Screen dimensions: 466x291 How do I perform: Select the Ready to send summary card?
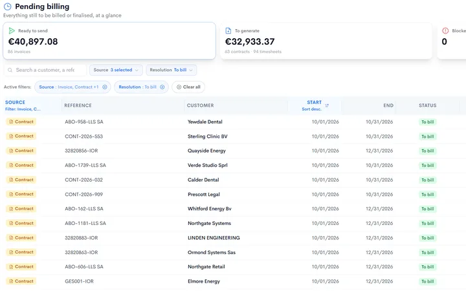(109, 41)
